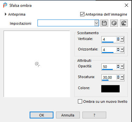Click inside the Sfocatura value field
This screenshot has width=132, height=122.
click(x=109, y=77)
